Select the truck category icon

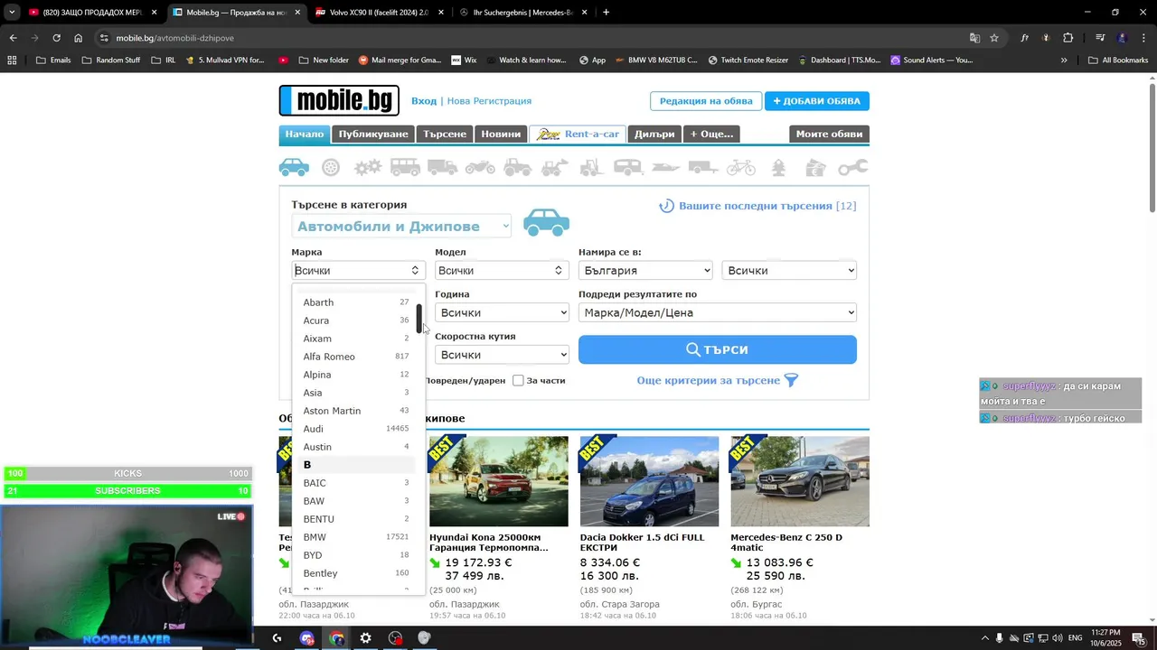pos(443,168)
